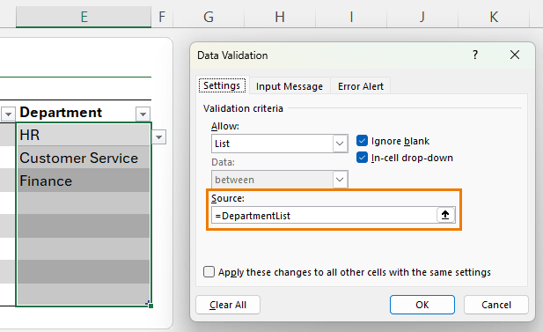Open filter dropdown left of Department header

pyautogui.click(x=8, y=114)
